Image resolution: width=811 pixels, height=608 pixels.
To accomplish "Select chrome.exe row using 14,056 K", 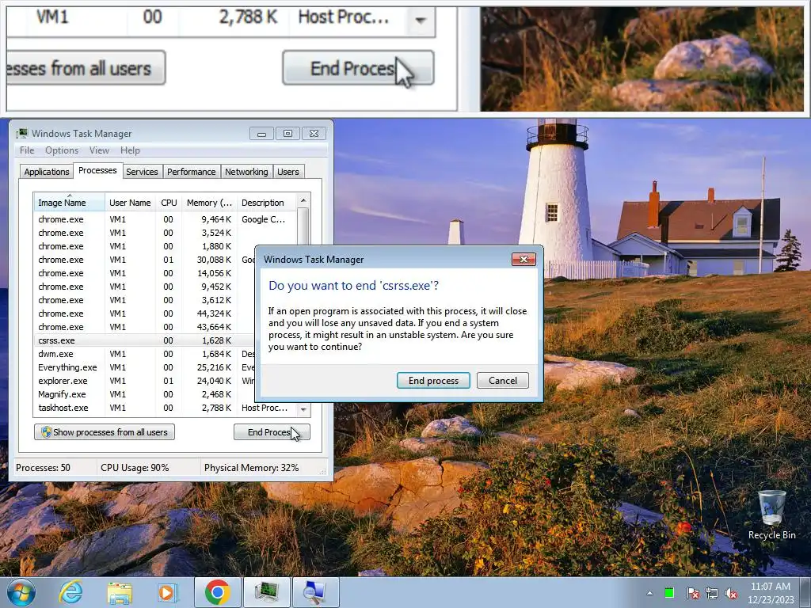I will 145,273.
